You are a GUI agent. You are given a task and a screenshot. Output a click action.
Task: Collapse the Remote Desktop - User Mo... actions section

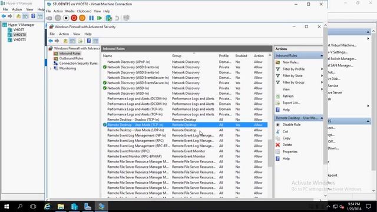(x=322, y=118)
